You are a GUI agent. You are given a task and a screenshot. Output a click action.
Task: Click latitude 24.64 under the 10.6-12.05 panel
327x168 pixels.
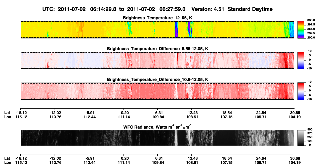[x=261, y=112]
